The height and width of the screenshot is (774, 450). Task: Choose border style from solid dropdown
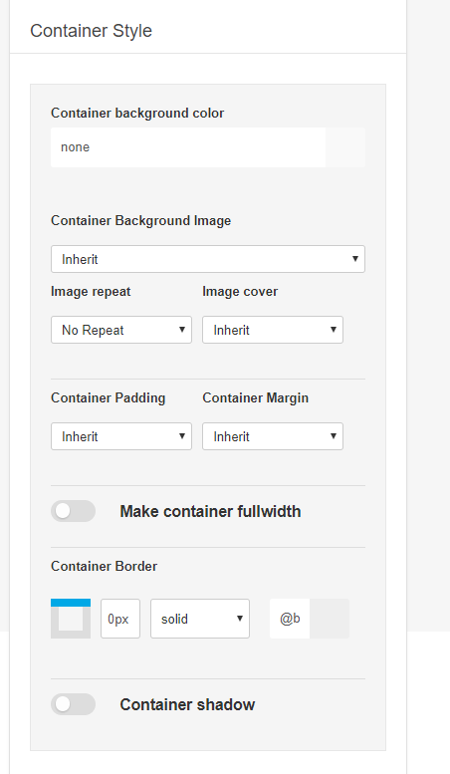click(x=200, y=619)
